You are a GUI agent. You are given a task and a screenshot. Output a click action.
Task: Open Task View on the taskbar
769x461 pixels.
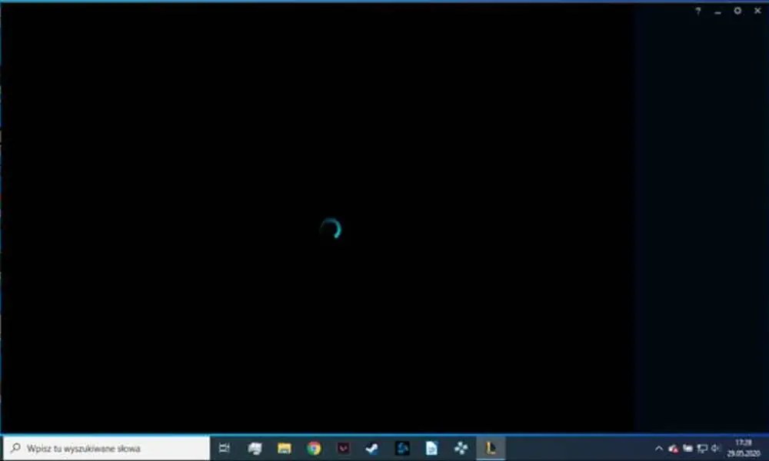click(x=225, y=449)
